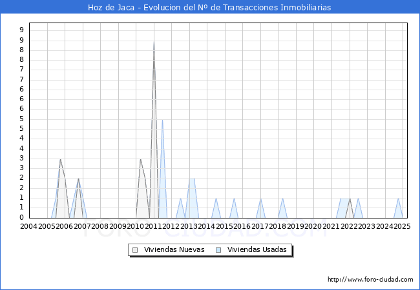Click the 2019 x-axis label
420x290 pixels.
[295, 226]
